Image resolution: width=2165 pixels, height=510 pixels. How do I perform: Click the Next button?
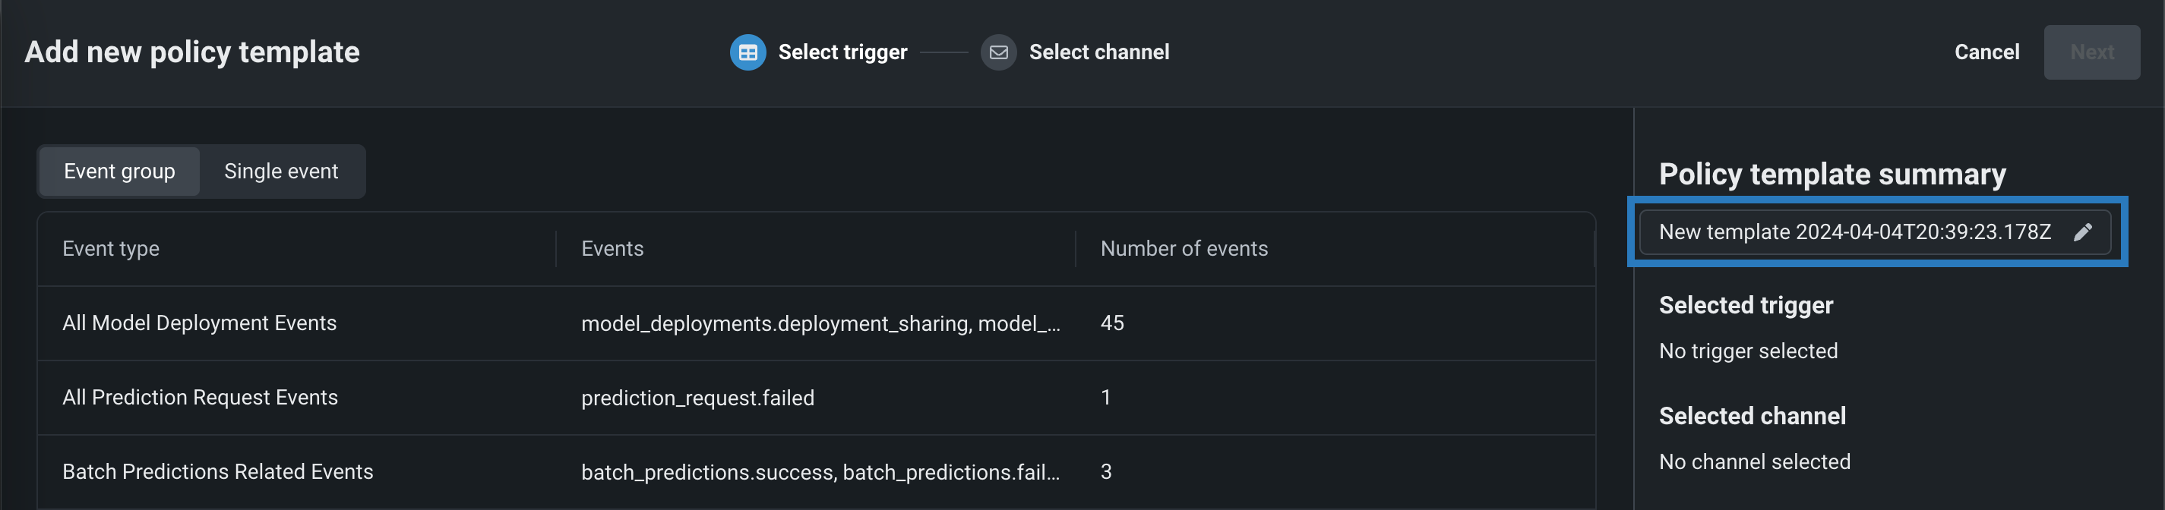click(2091, 52)
